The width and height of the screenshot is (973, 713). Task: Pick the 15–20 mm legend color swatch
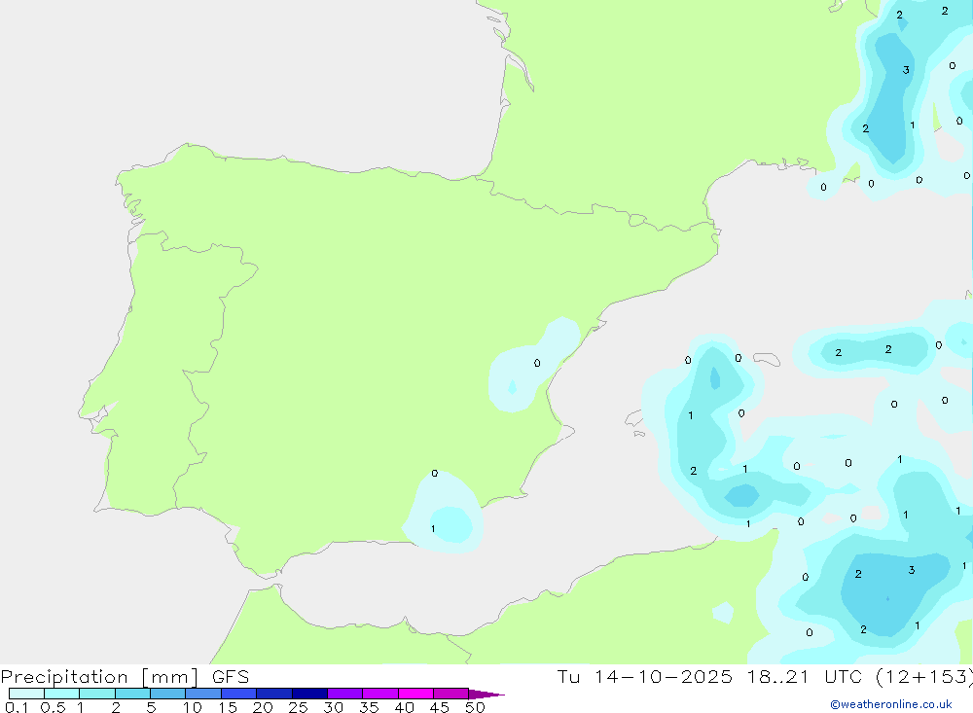tap(238, 694)
